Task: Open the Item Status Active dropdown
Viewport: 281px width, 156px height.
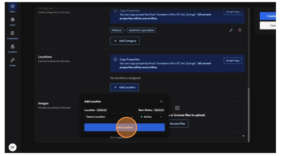Action: point(151,117)
